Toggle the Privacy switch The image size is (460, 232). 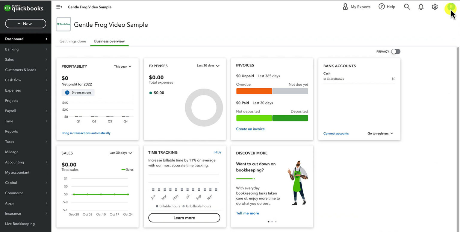[396, 51]
